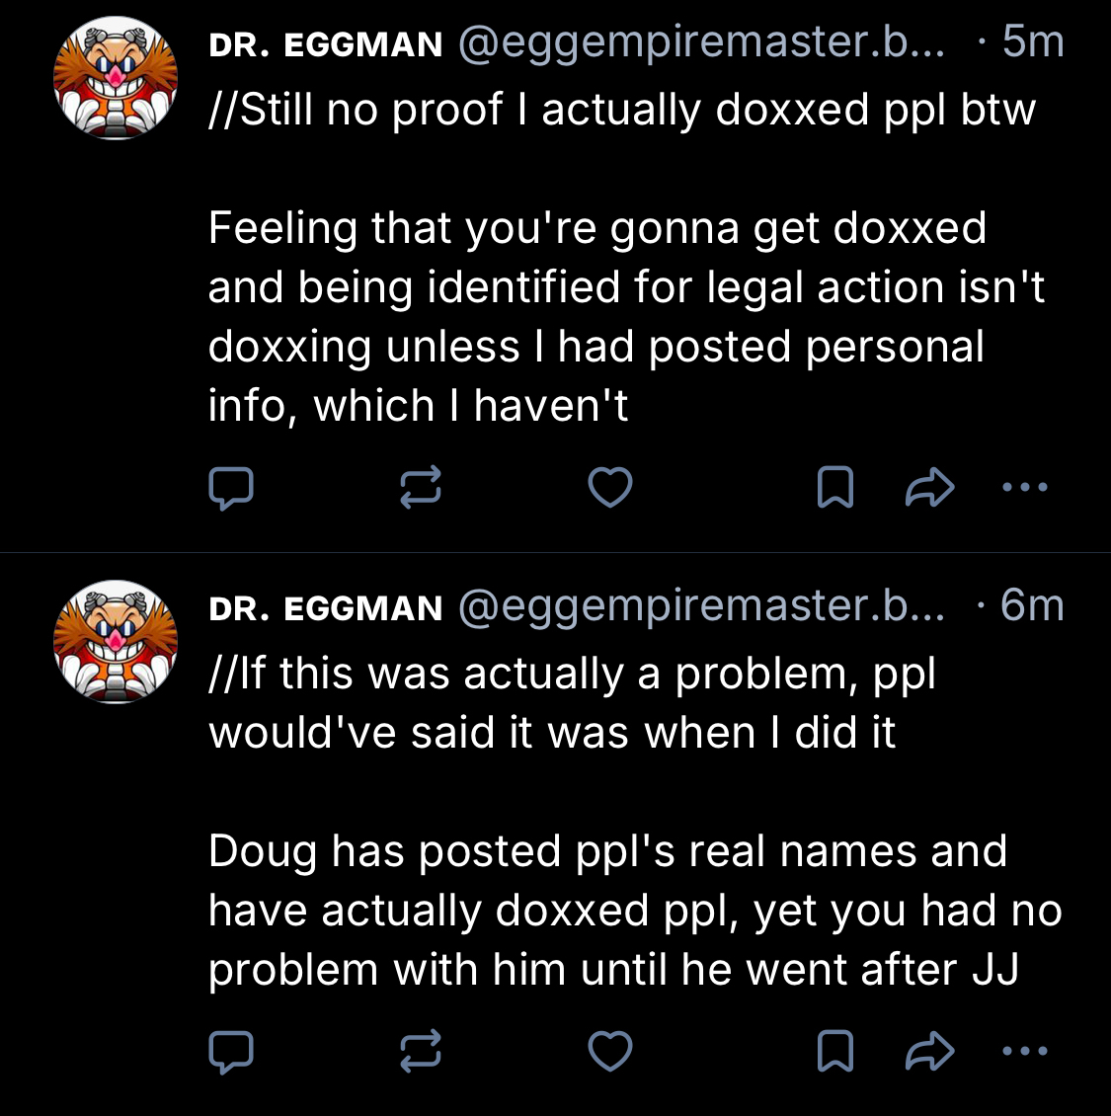This screenshot has height=1116, width=1111.
Task: Bookmark the 'Still no proof' post
Action: 835,488
